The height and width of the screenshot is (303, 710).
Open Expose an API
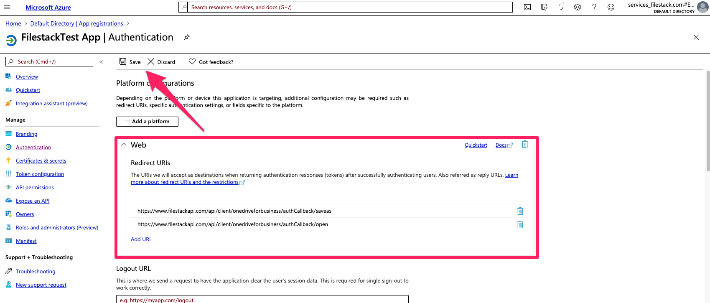[33, 201]
